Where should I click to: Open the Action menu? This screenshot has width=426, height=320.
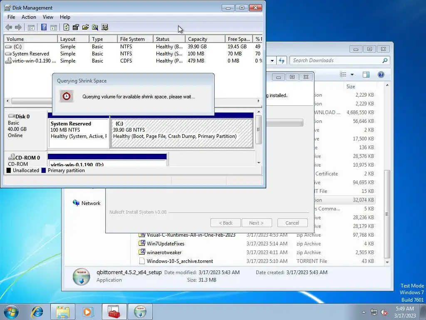coord(29,17)
